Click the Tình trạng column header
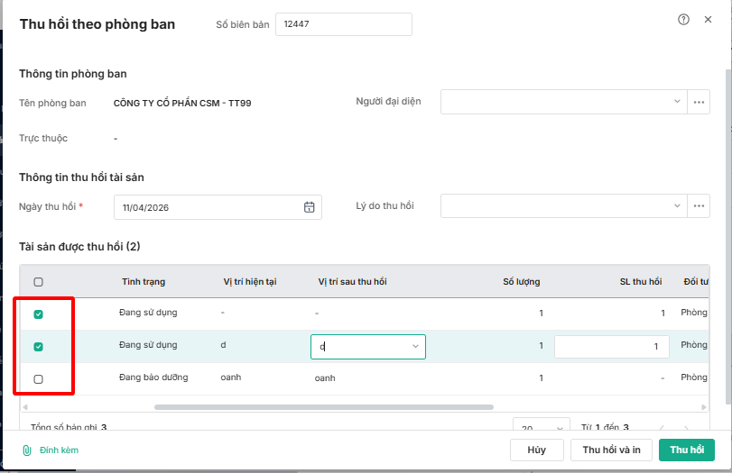The width and height of the screenshot is (732, 473). [x=144, y=282]
